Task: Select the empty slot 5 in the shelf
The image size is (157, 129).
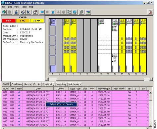Action: click(x=80, y=46)
